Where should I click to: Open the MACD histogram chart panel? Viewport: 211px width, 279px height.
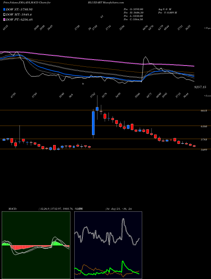(36, 245)
